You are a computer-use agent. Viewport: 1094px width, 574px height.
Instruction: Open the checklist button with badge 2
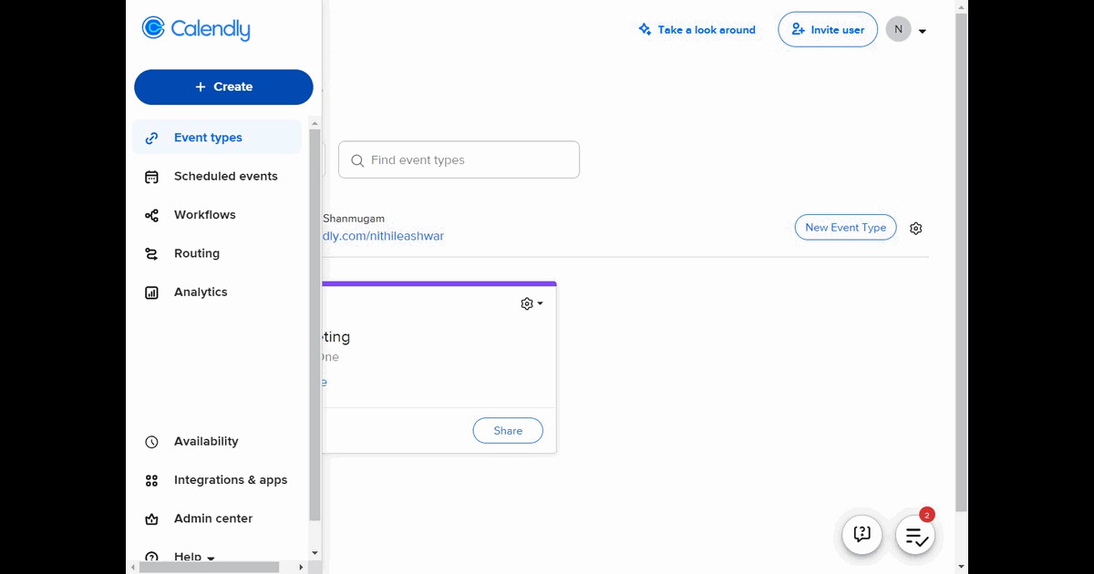[x=915, y=536]
